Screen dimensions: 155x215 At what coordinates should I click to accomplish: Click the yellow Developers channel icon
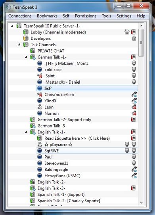tap(26, 38)
